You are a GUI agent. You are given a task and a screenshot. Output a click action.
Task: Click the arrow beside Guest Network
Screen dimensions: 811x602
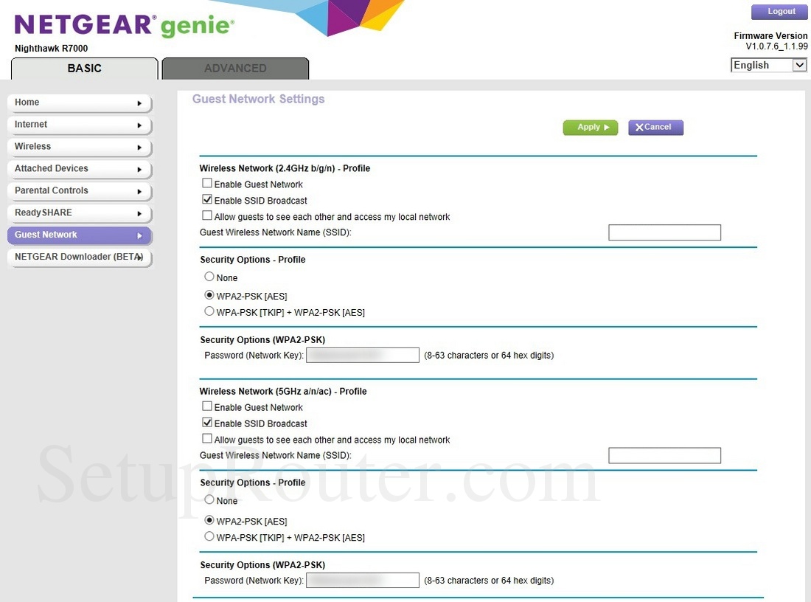(x=139, y=235)
